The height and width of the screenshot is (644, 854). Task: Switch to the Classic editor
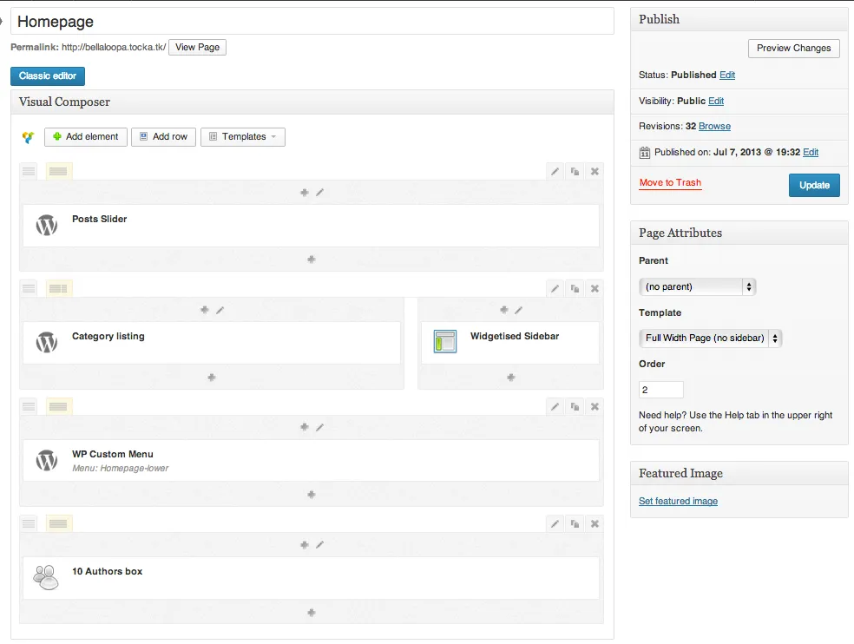[x=47, y=76]
